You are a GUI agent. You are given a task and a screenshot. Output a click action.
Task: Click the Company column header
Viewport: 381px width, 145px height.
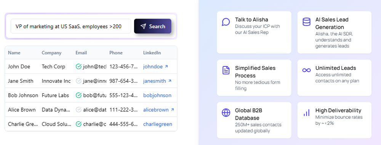click(x=51, y=53)
